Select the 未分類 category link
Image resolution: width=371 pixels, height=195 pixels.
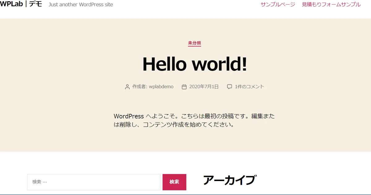point(194,43)
